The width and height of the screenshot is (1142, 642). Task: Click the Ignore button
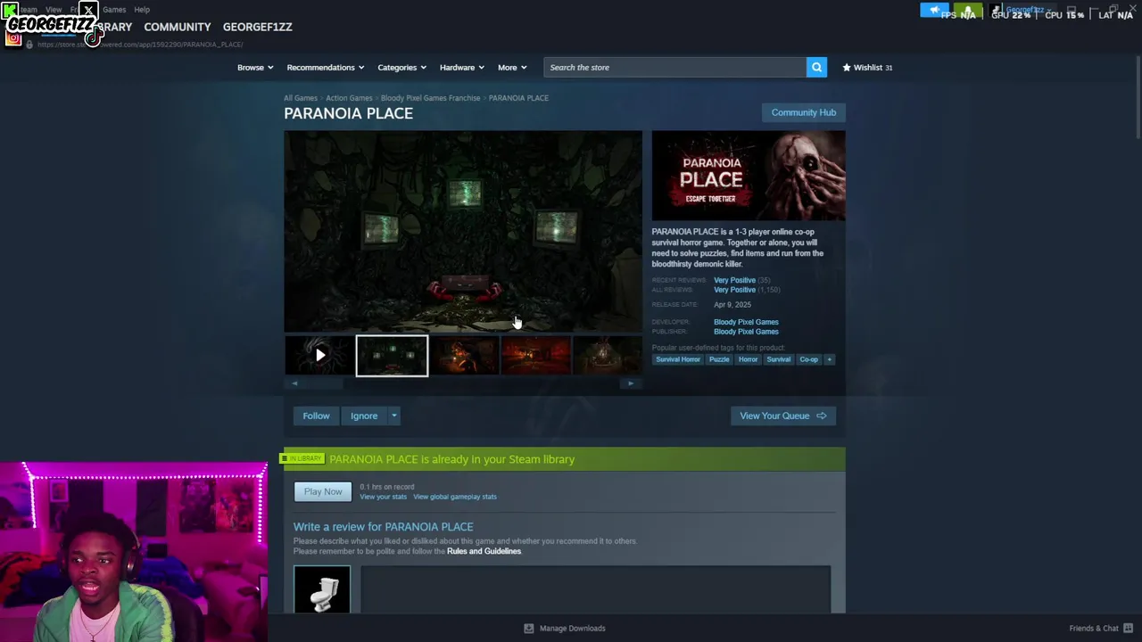click(x=364, y=416)
